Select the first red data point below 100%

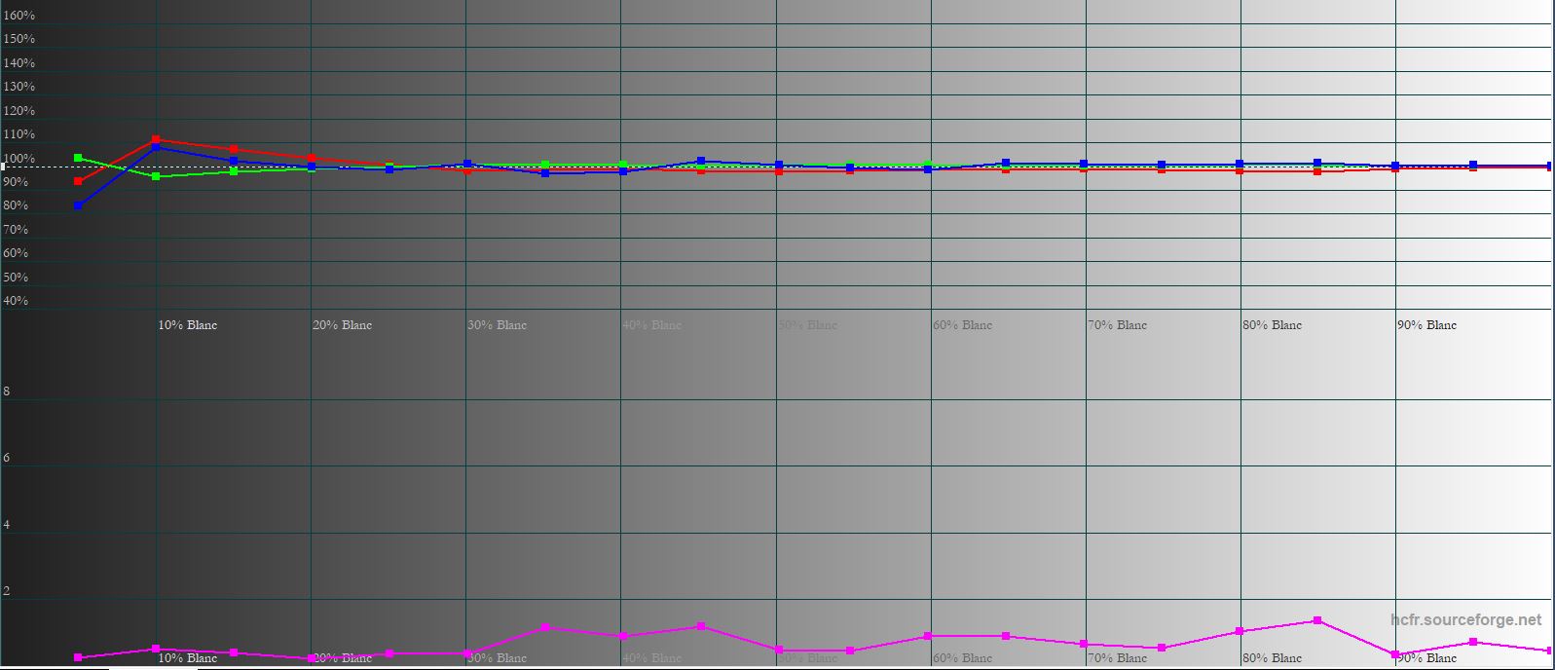click(78, 181)
